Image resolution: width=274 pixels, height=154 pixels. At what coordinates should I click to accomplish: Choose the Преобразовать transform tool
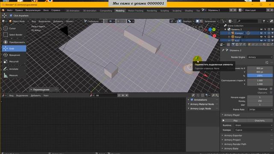pos(14,42)
